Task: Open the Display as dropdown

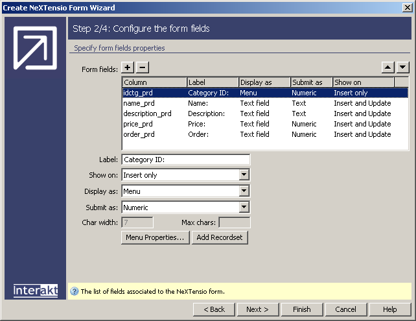Action: click(x=244, y=191)
